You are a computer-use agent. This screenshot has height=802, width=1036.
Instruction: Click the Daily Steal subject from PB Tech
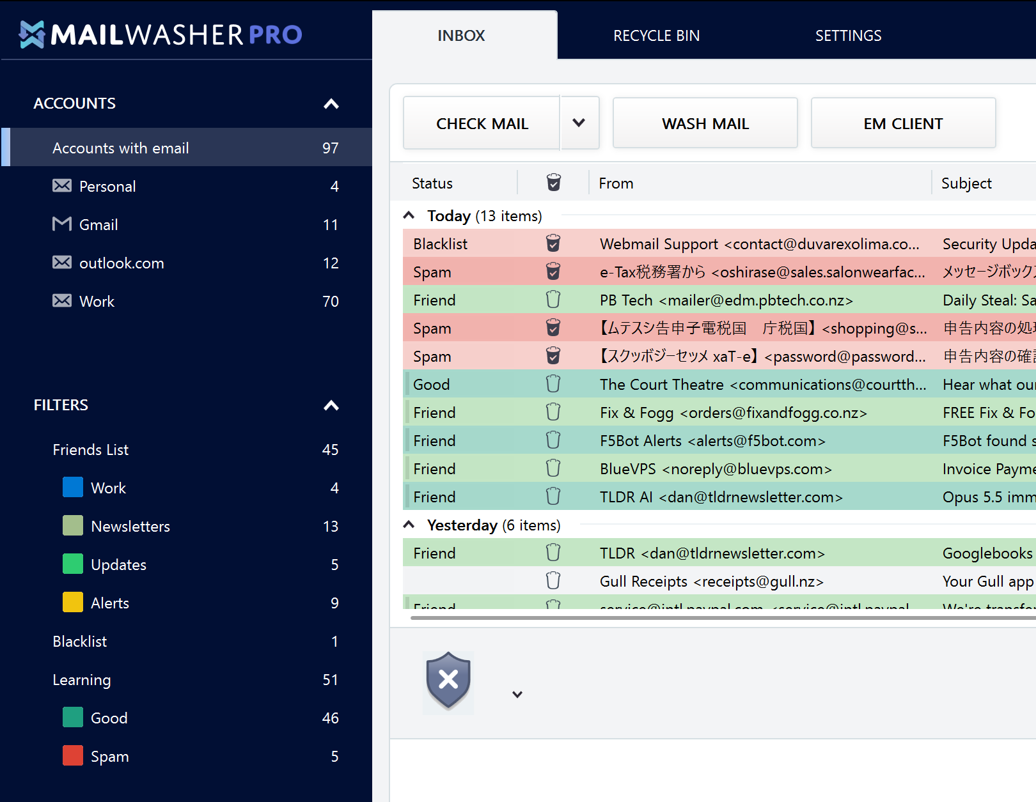(989, 300)
